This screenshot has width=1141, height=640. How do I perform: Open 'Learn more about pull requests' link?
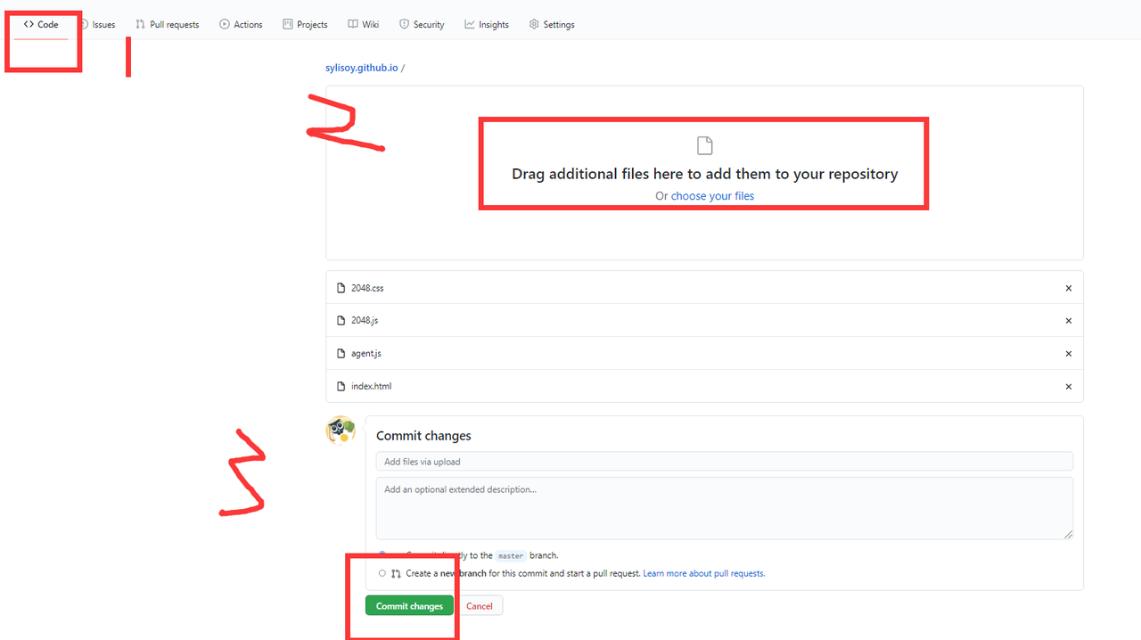[704, 573]
